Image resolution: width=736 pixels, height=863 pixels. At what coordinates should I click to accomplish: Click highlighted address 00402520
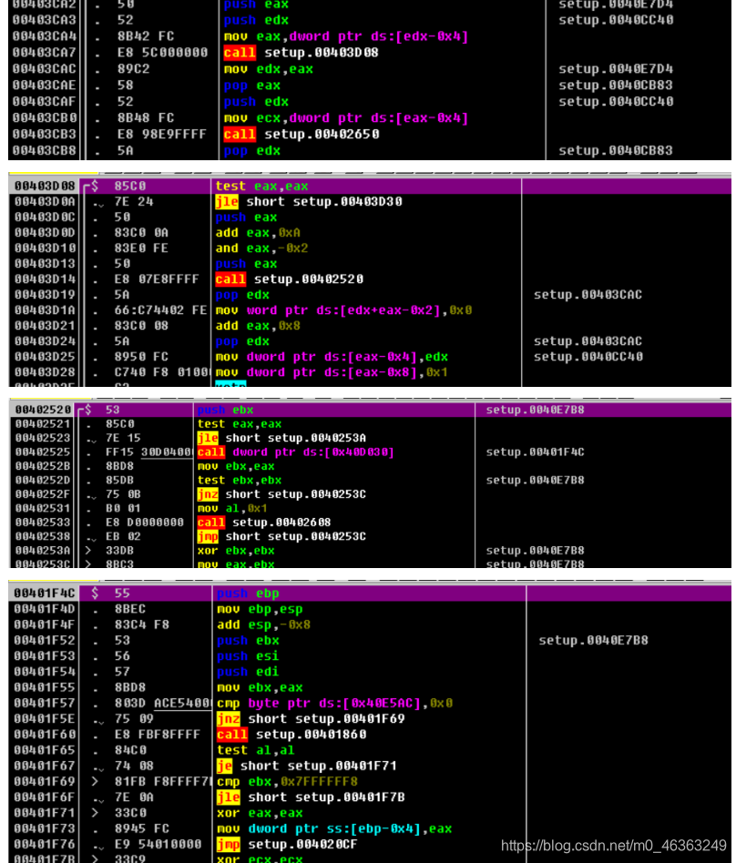coord(43,410)
